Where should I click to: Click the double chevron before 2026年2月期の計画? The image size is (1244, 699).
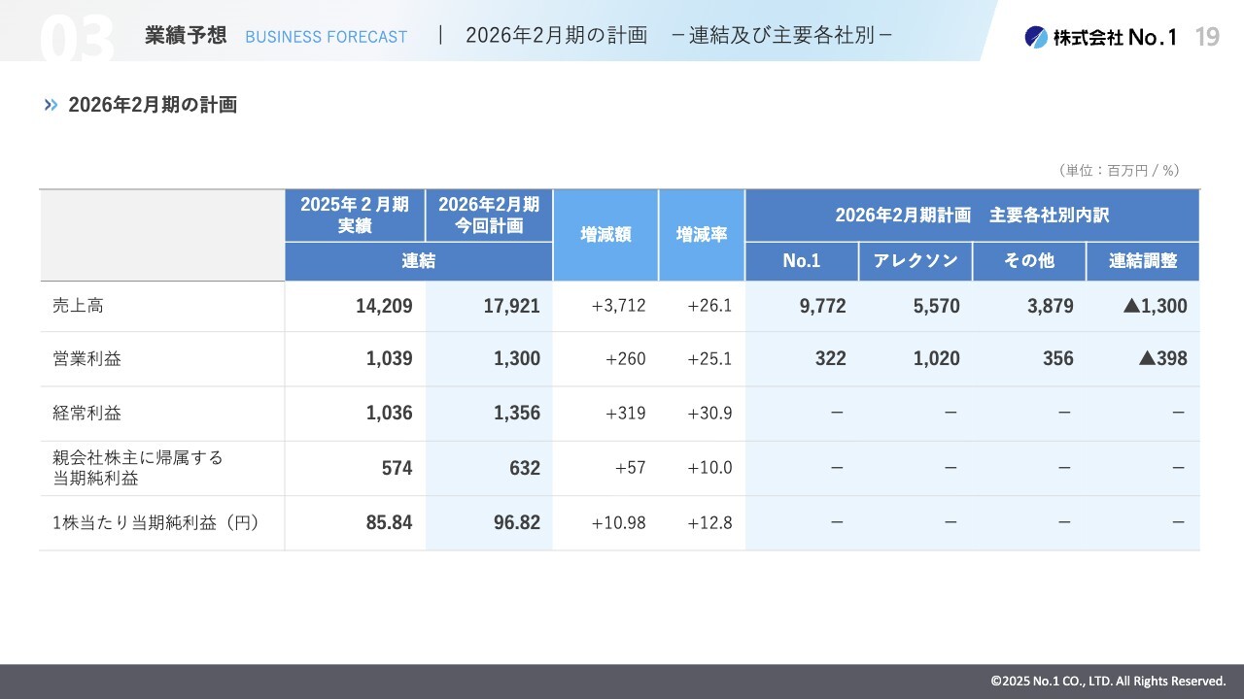coord(51,105)
